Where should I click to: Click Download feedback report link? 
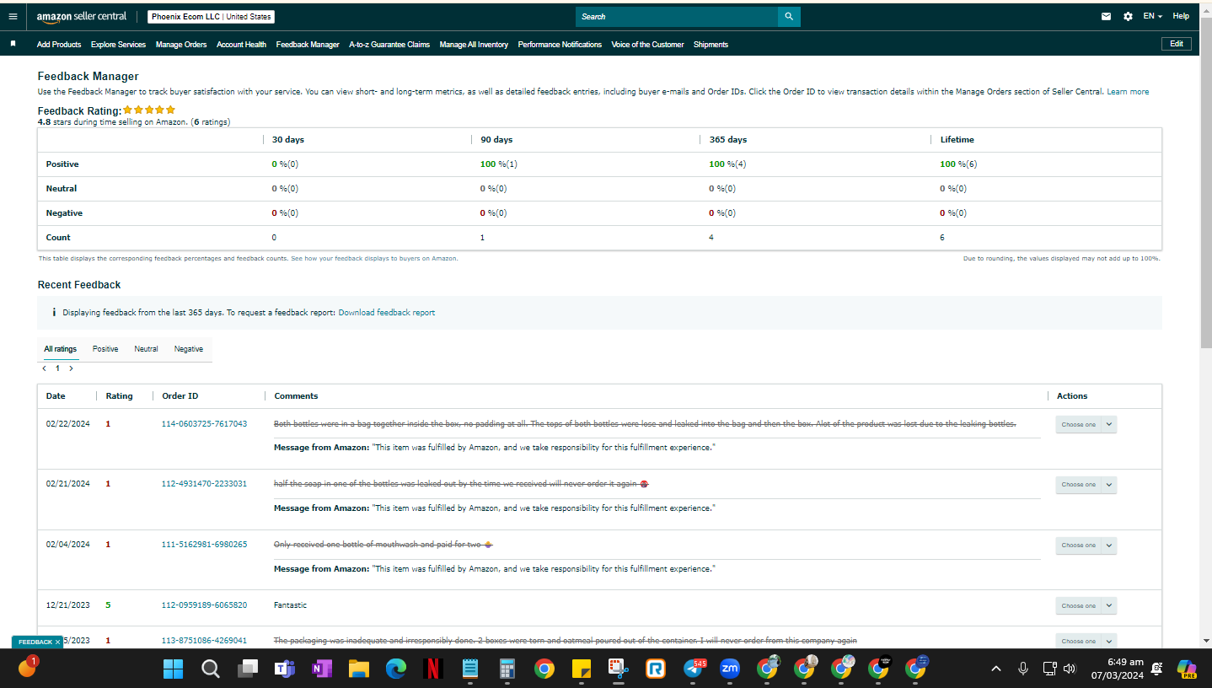(x=387, y=313)
